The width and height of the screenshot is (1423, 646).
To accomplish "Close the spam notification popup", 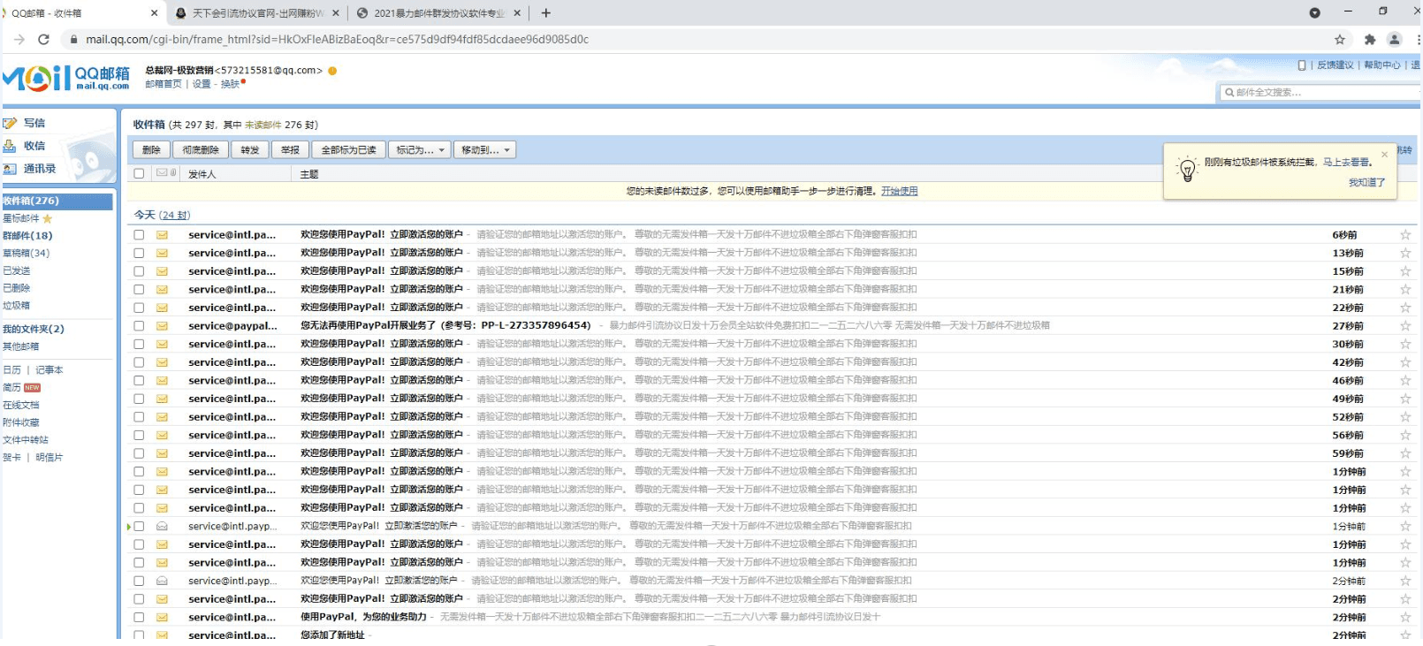I will click(x=1384, y=155).
